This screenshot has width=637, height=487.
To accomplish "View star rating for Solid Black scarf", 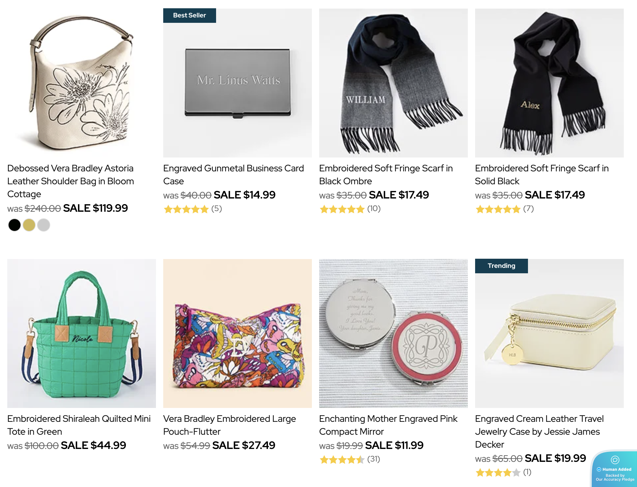I will coord(498,209).
